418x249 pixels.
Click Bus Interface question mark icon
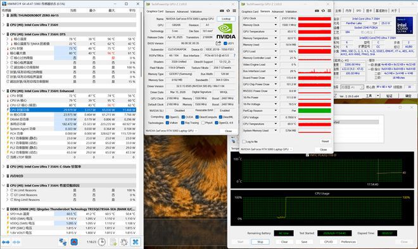234,56
